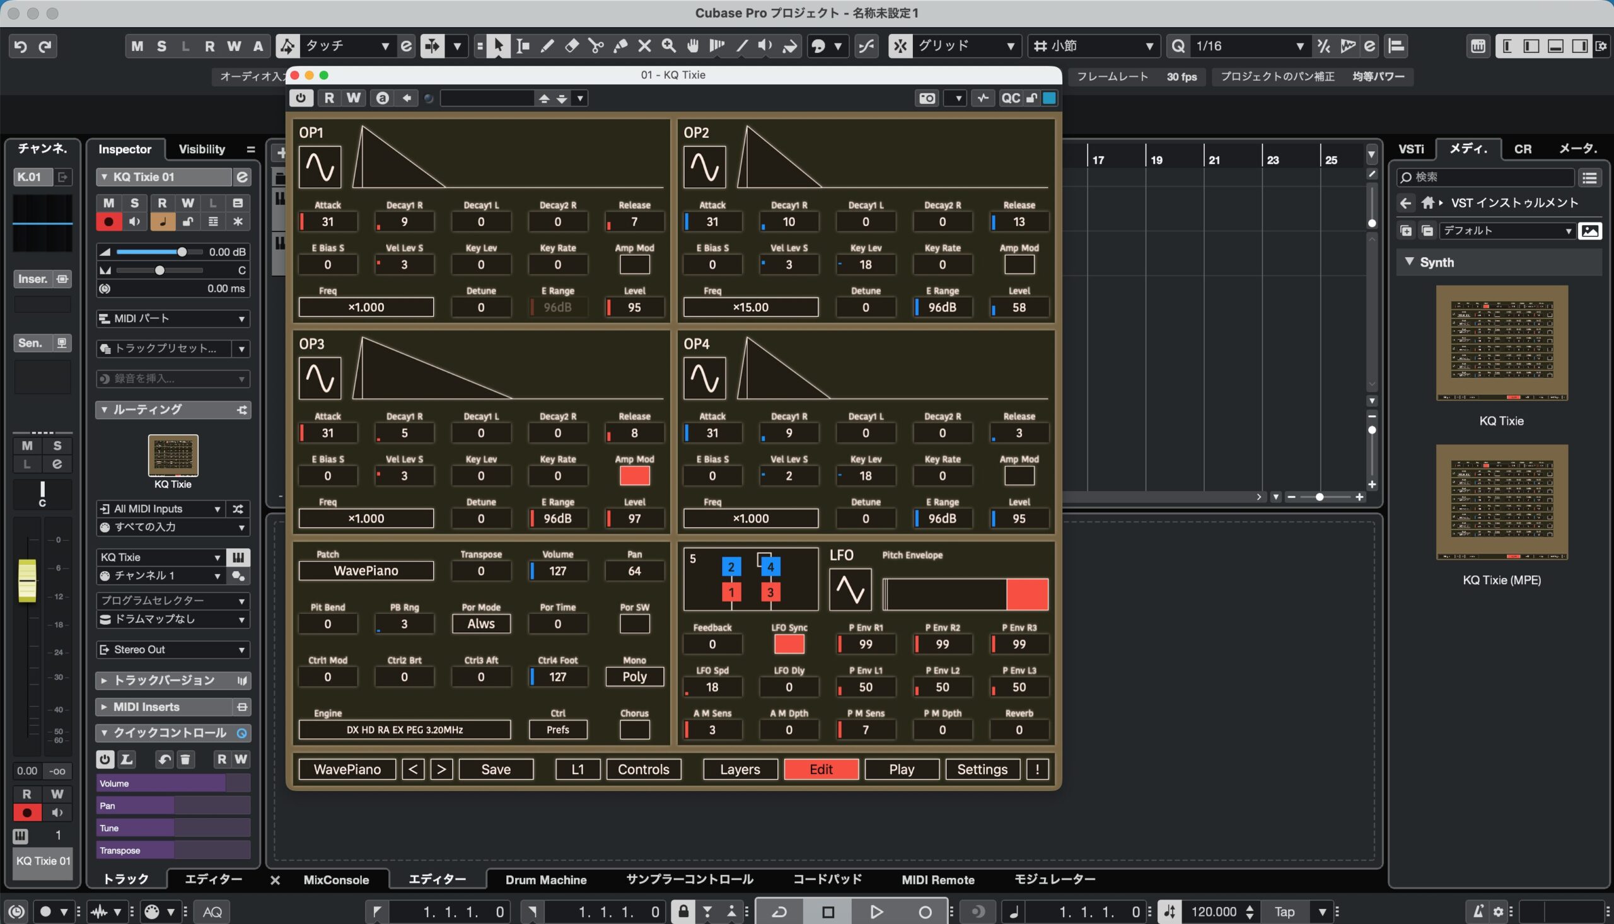This screenshot has width=1614, height=924.
Task: Open the MixConsole tab
Action: click(337, 881)
